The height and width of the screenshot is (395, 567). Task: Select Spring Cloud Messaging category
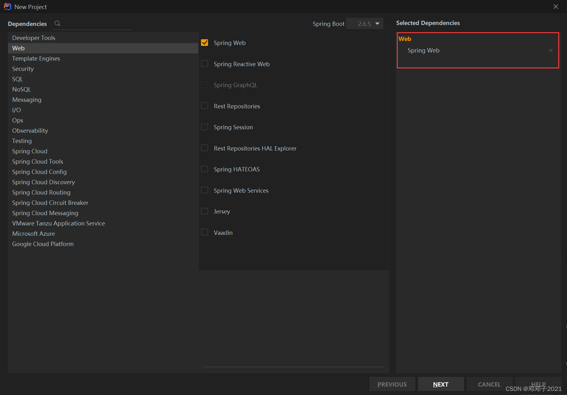coord(103,213)
